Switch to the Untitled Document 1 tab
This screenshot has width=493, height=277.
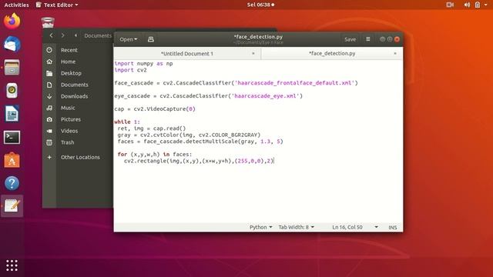[187, 53]
